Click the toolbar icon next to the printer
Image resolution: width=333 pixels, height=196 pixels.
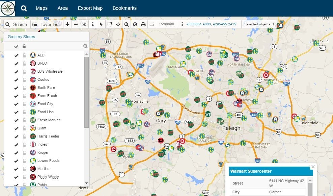coord(151,24)
